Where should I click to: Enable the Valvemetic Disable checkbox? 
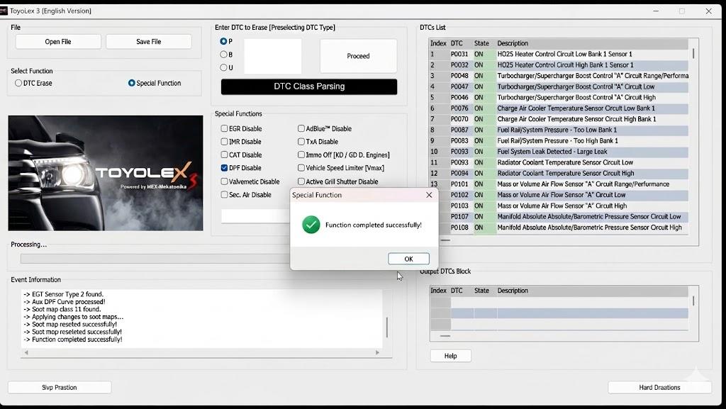[225, 181]
